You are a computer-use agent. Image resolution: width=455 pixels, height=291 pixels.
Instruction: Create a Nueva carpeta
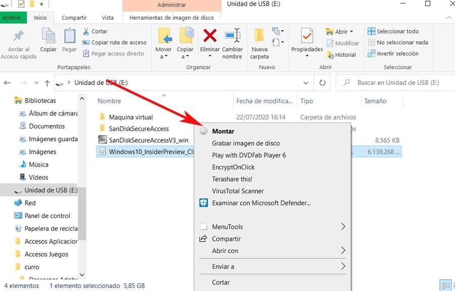pos(259,44)
